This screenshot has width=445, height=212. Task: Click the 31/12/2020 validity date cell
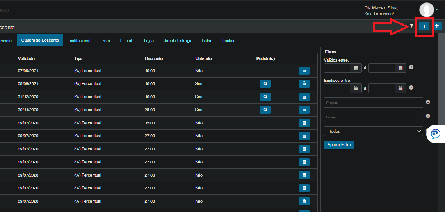pos(28,97)
